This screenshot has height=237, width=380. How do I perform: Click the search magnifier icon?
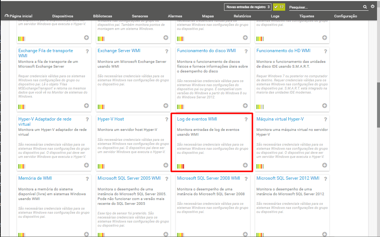point(365,7)
